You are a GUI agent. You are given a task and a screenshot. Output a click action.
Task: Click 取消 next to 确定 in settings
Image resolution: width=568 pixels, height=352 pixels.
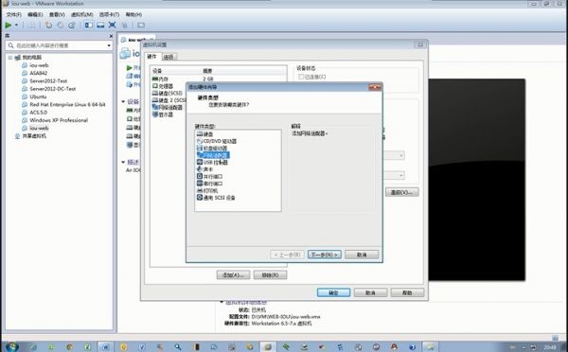[370, 292]
